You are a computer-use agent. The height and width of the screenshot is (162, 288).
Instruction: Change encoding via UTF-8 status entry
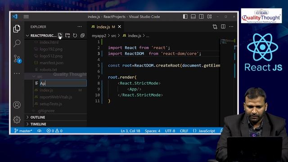pos(170,131)
